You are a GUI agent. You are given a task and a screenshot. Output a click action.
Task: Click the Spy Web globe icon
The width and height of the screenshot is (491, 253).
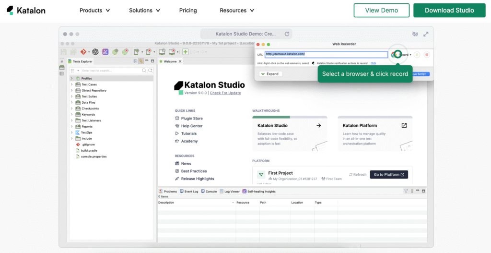115,52
